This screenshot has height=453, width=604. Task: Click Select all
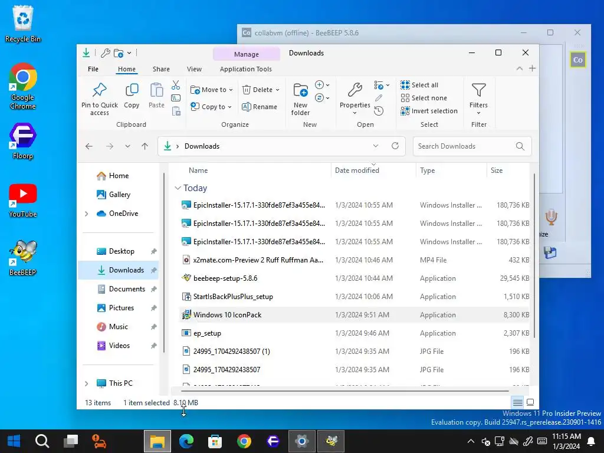coord(419,85)
